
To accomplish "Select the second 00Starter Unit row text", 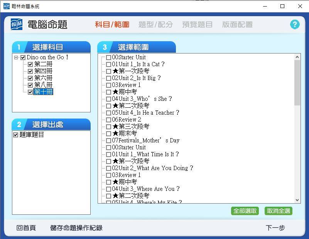I will pyautogui.click(x=129, y=147).
